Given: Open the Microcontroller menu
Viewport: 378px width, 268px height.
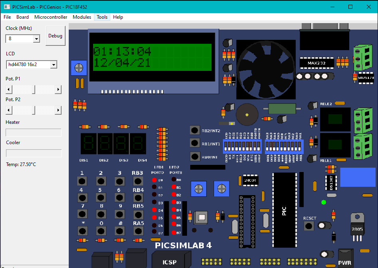Looking at the screenshot, I should 51,17.
